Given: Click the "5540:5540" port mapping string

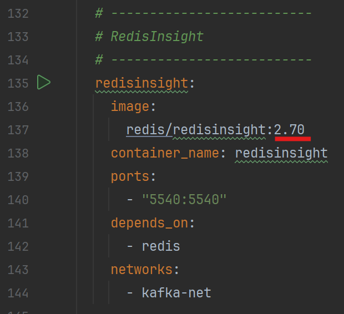Looking at the screenshot, I should pyautogui.click(x=184, y=200).
